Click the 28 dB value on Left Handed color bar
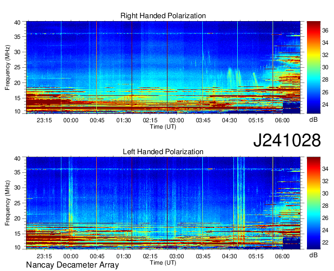Viewport: 334px width, 271px height. click(x=325, y=206)
